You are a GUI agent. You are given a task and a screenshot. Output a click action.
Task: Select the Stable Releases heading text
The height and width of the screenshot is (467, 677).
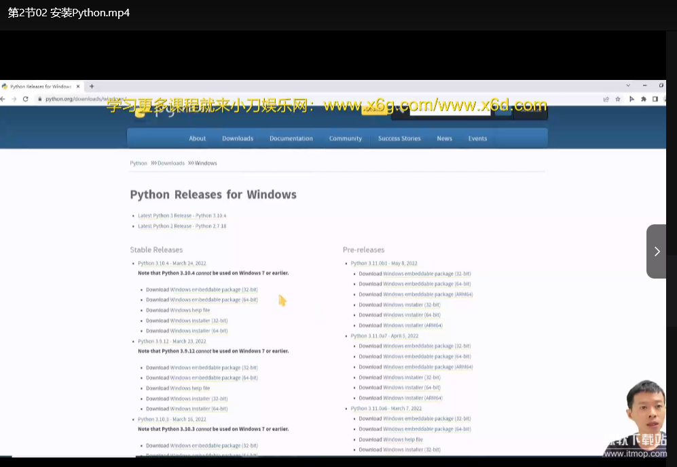click(x=156, y=250)
